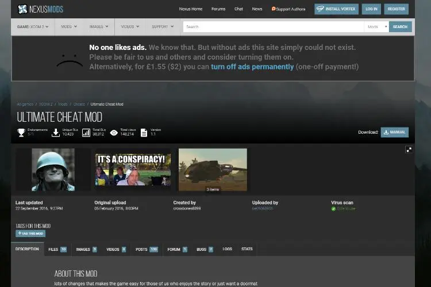Click the Original upload date text

point(116,208)
